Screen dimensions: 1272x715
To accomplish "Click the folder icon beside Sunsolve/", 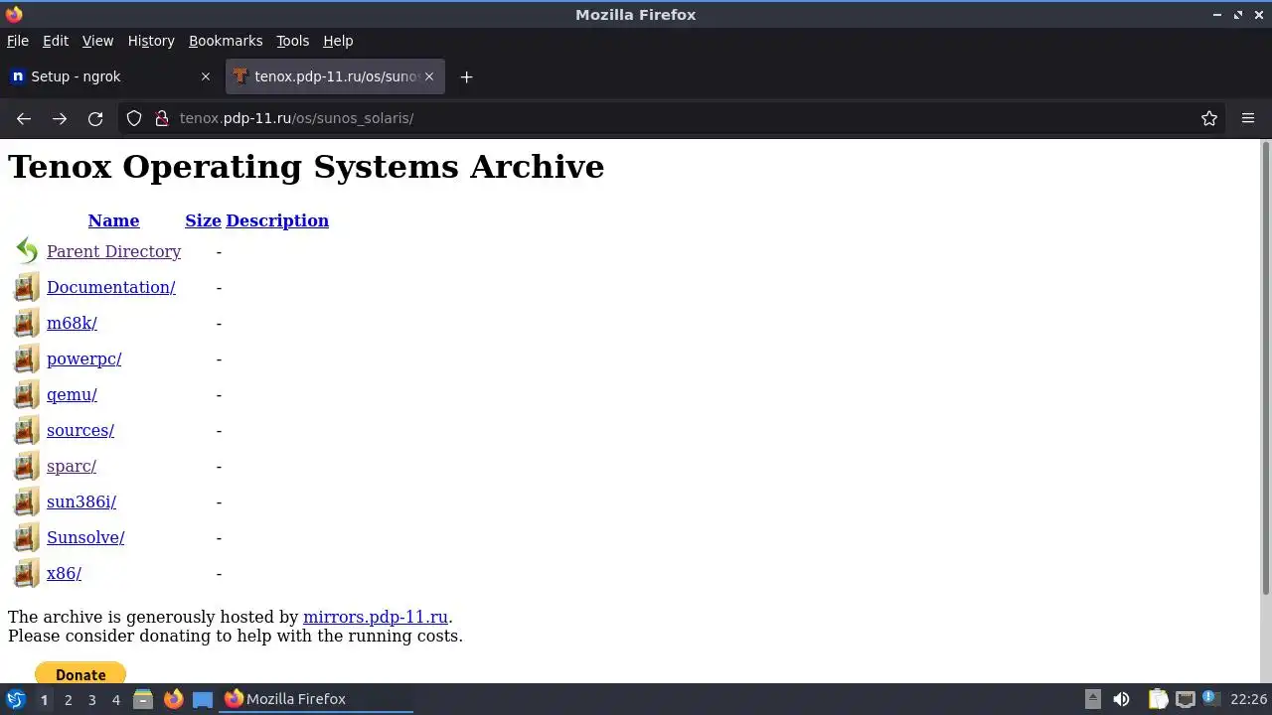I will click(x=27, y=537).
